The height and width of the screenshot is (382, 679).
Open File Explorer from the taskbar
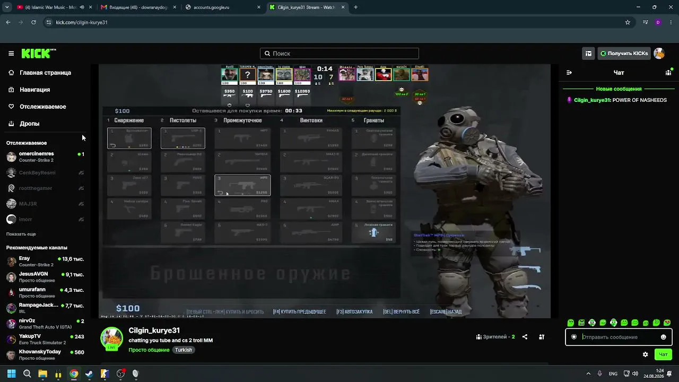click(42, 374)
